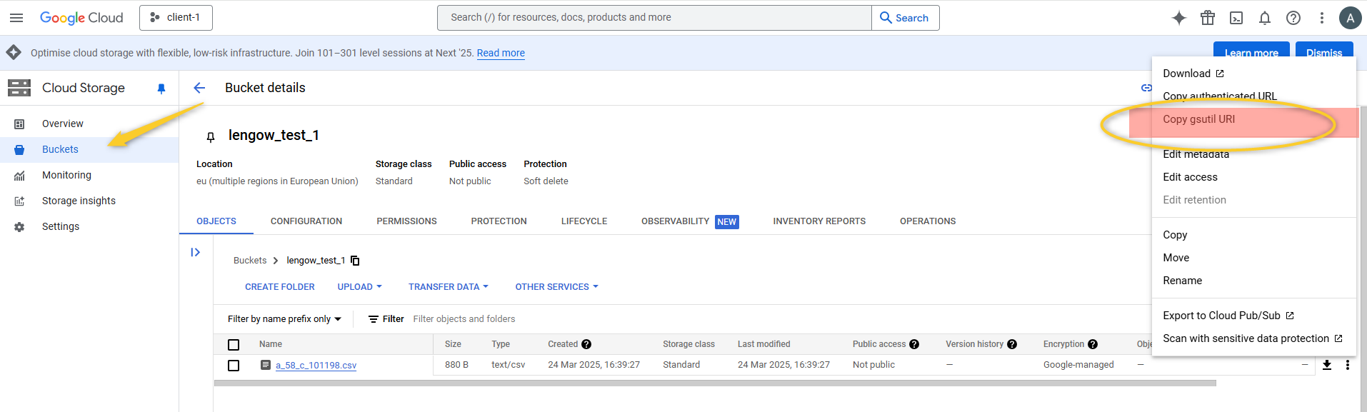Select all objects with the header checkbox

pyautogui.click(x=234, y=345)
